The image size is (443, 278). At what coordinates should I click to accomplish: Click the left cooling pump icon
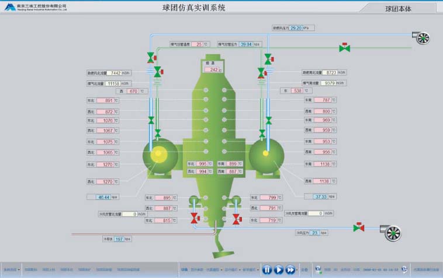[x=193, y=202]
